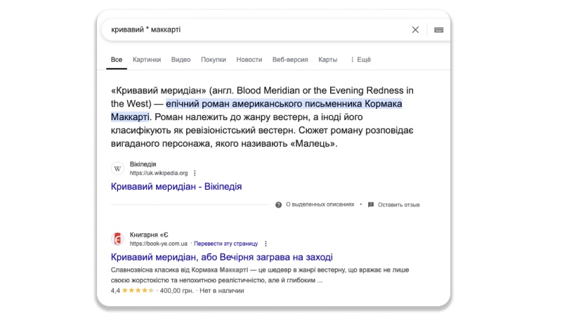Open the Новости tab

(x=249, y=60)
